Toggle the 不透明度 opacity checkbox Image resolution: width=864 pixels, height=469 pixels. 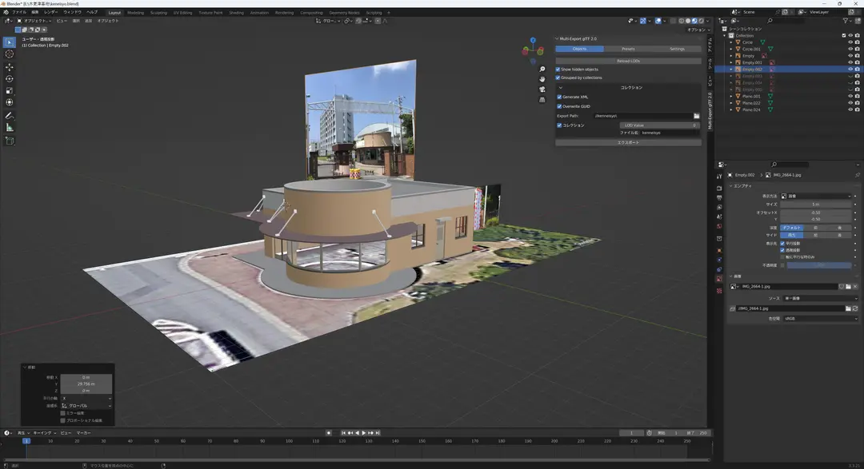tap(782, 265)
